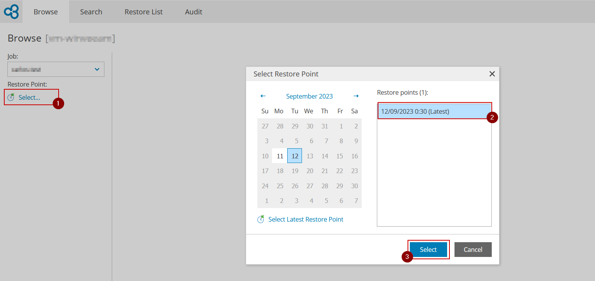Click Select Latest Restore Point link
Viewport: 595px width, 281px height.
tap(306, 219)
